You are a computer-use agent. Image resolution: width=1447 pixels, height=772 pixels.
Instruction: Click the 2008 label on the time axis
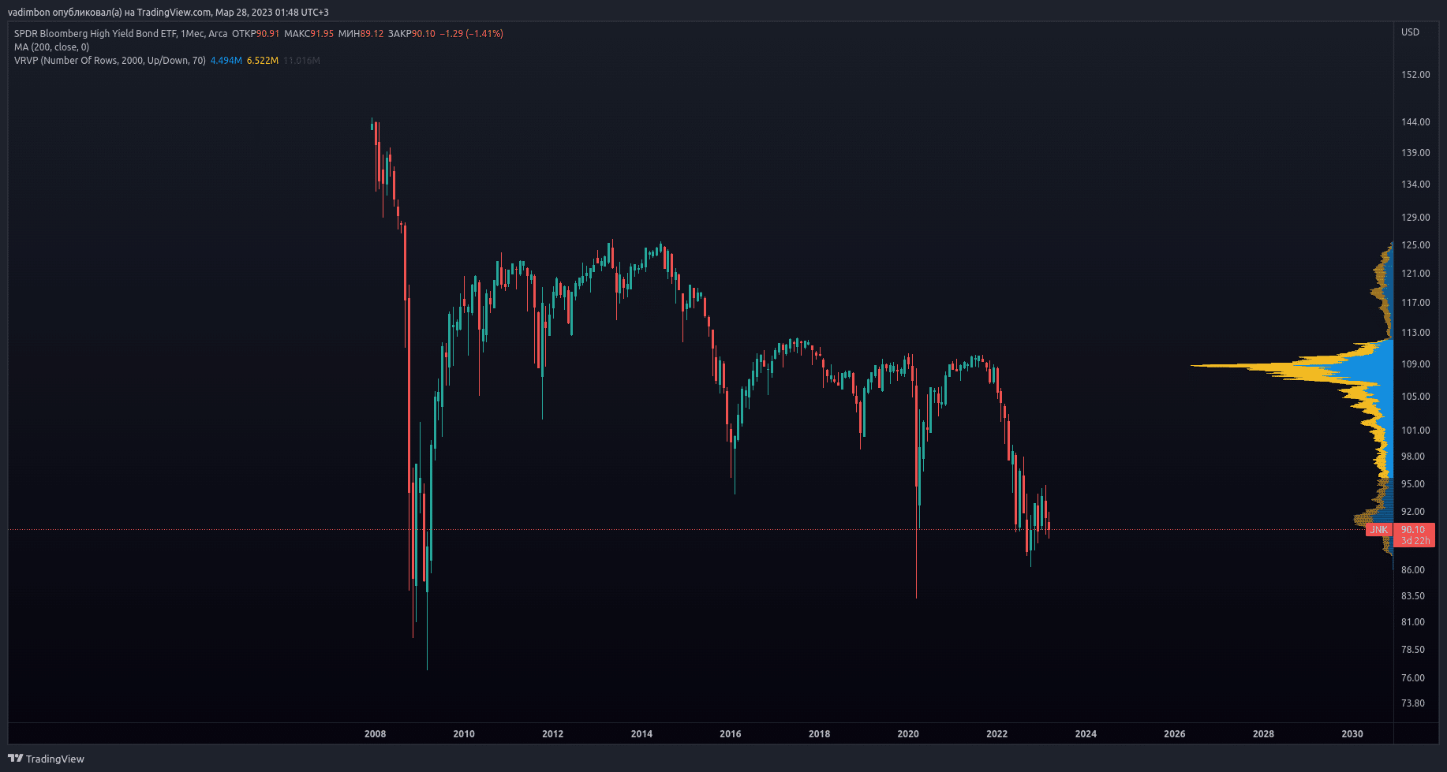tap(375, 734)
